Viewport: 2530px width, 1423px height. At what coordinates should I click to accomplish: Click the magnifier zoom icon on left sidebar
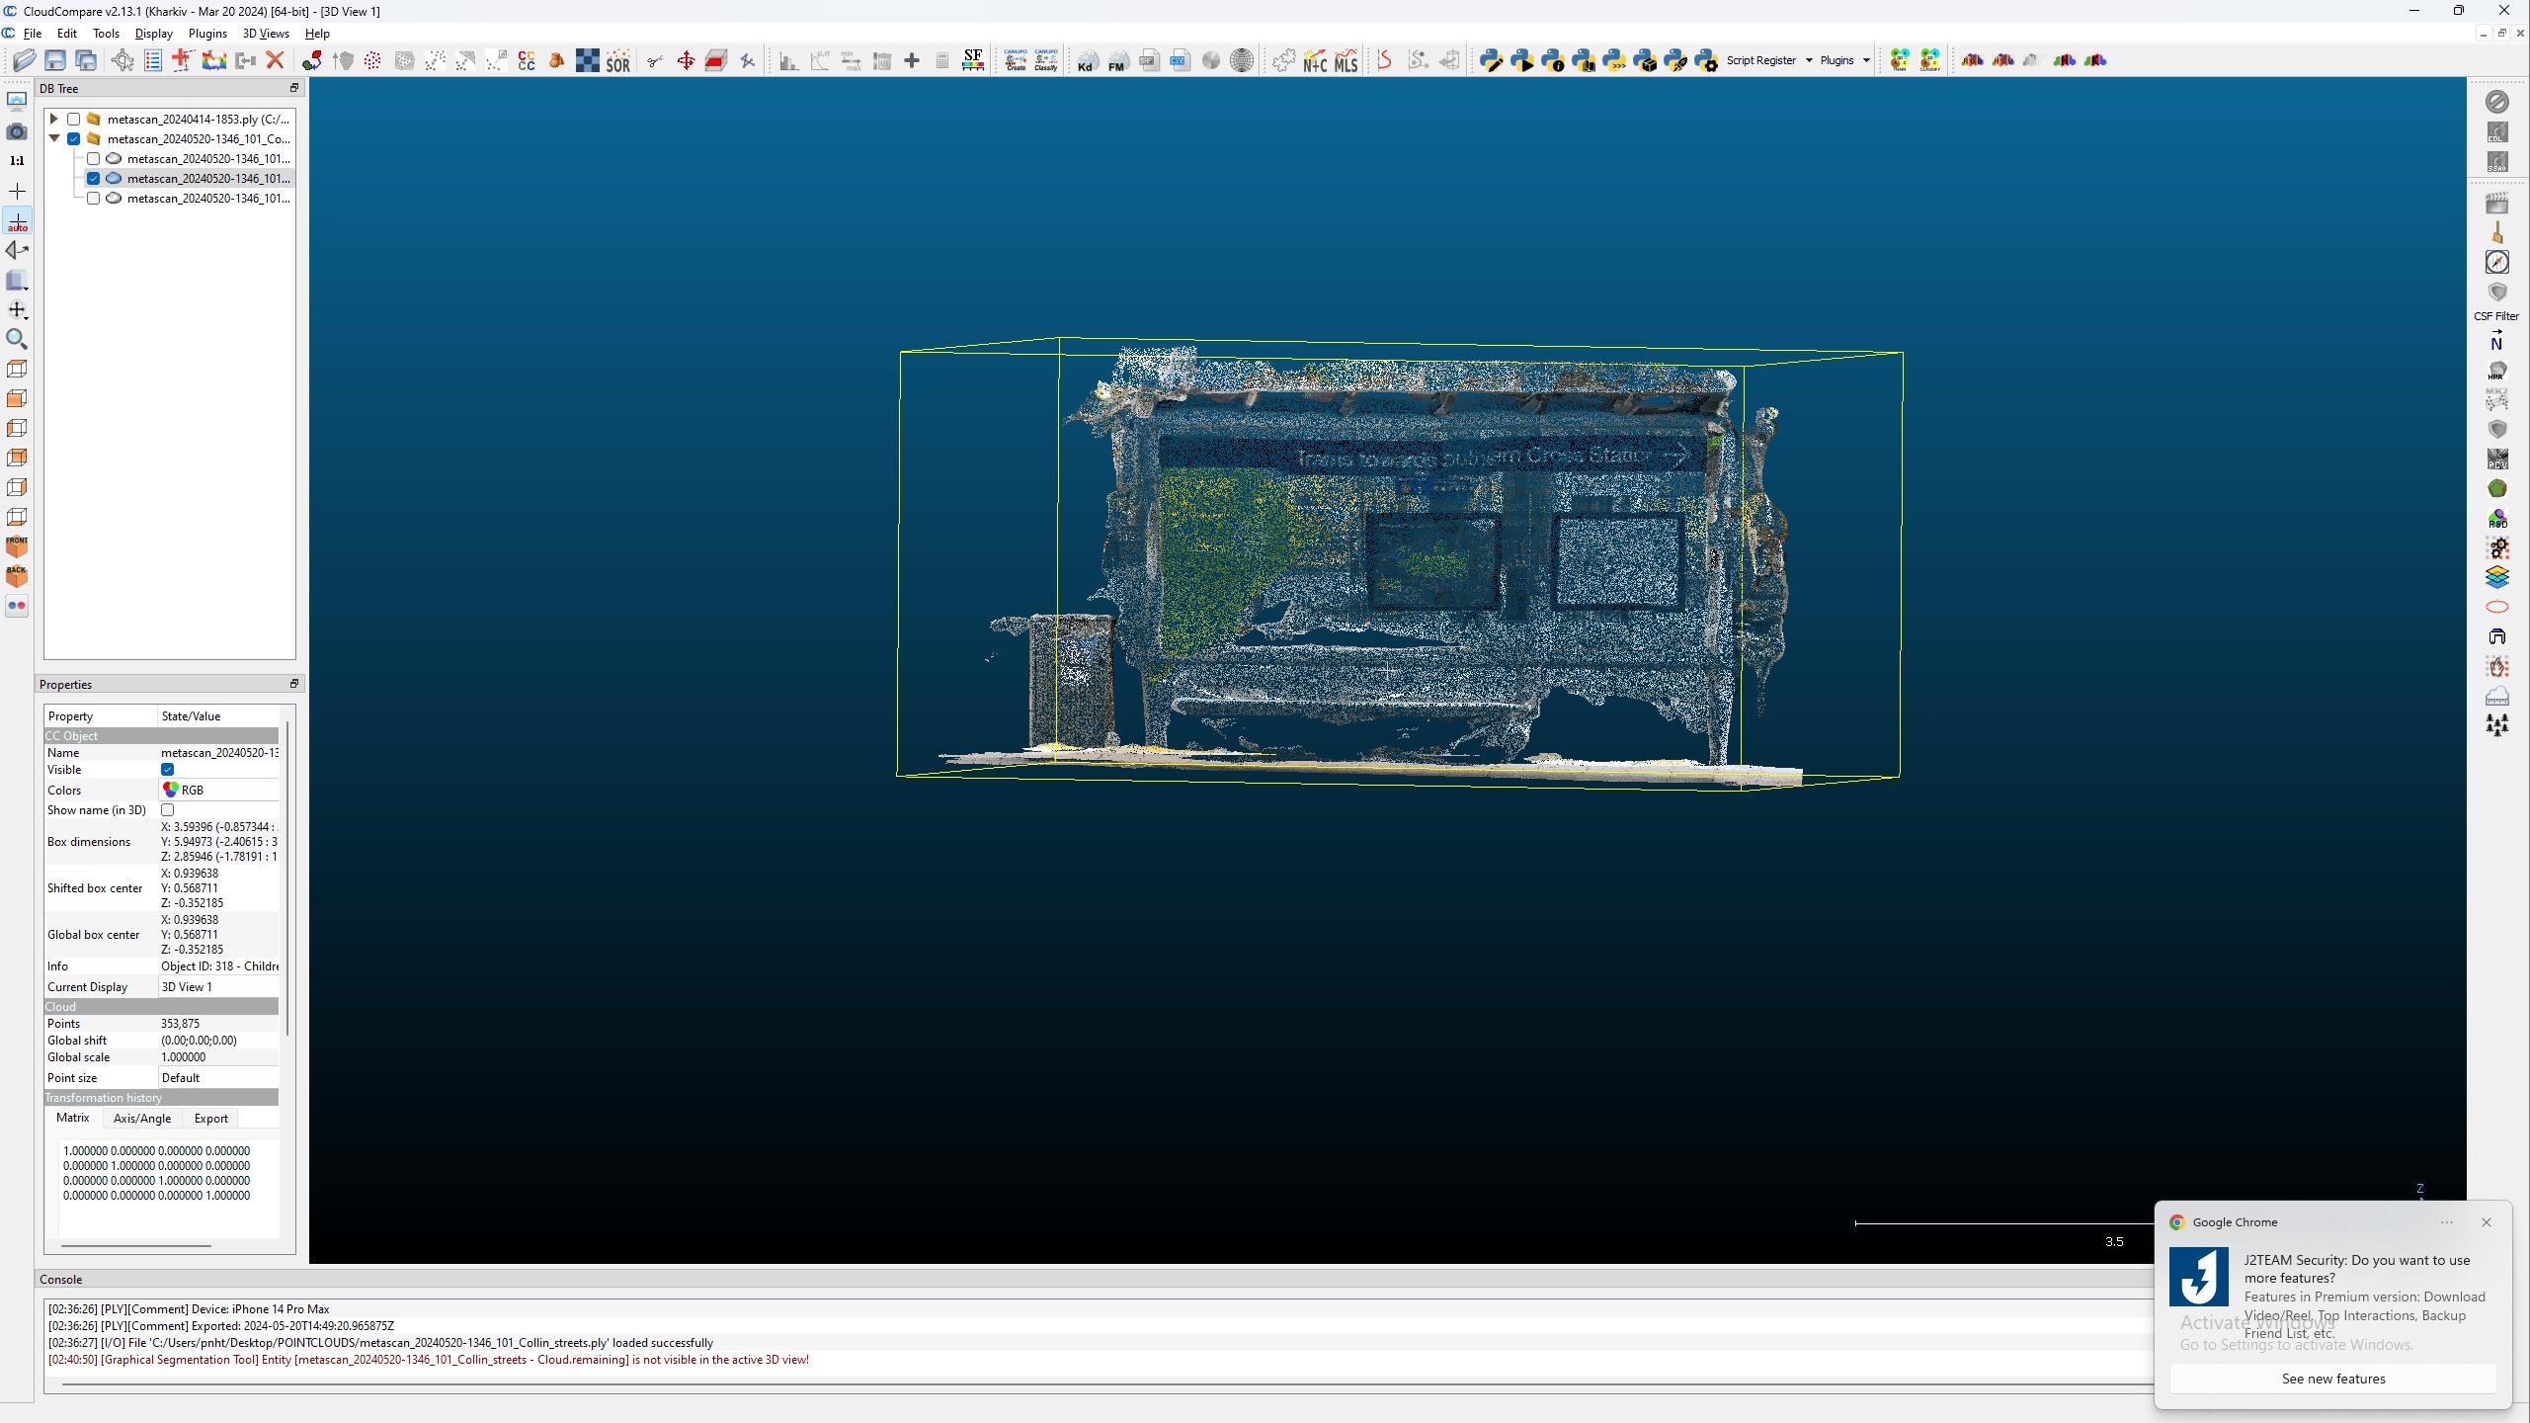(x=17, y=339)
